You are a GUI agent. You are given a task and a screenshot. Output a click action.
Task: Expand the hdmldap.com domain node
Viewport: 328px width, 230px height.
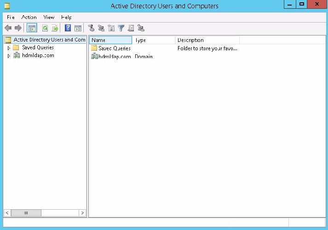(x=9, y=56)
